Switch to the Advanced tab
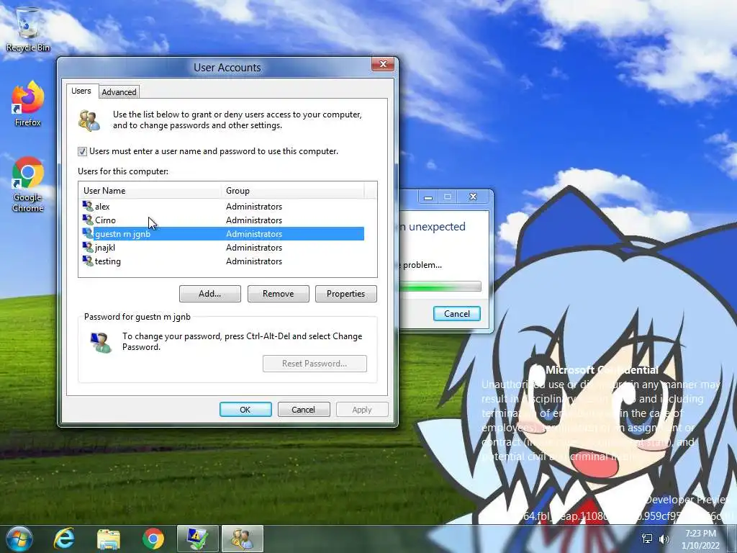Screen dimensions: 737x553 (119, 92)
